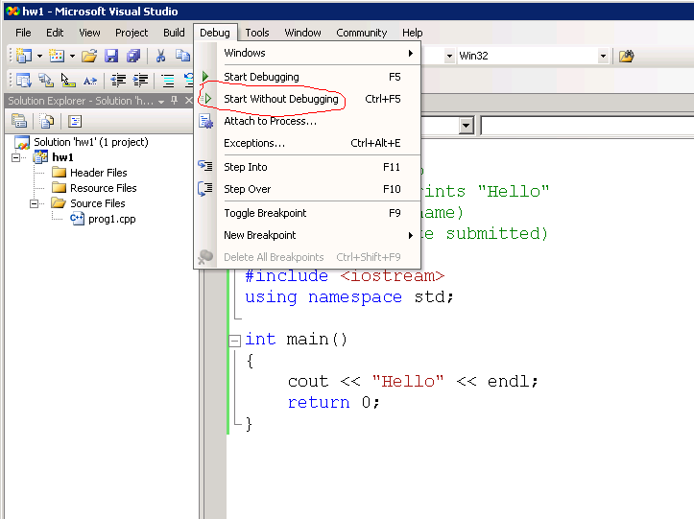Open the Window menu
The image size is (694, 519).
[x=302, y=33]
